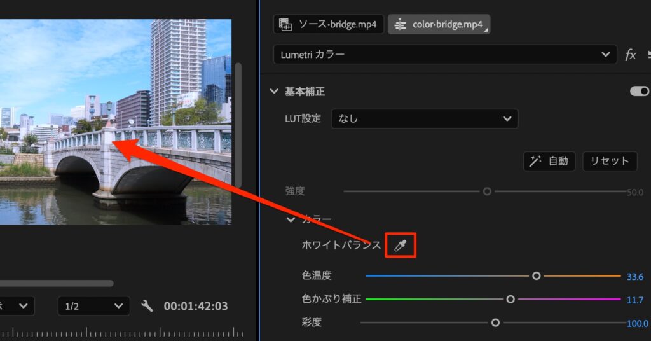Open the LUT設定 dropdown showing なし
Screen dimensions: 651x341
(x=425, y=118)
